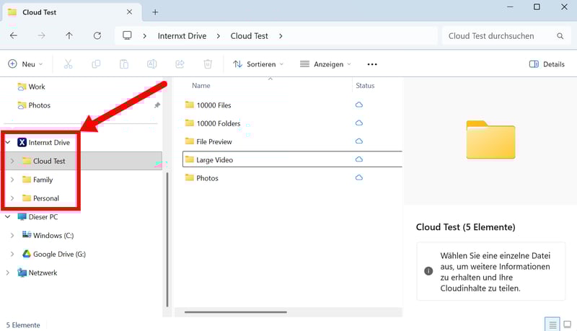Image resolution: width=577 pixels, height=331 pixels.
Task: Expand the Family folder tree node
Action: [x=12, y=180]
